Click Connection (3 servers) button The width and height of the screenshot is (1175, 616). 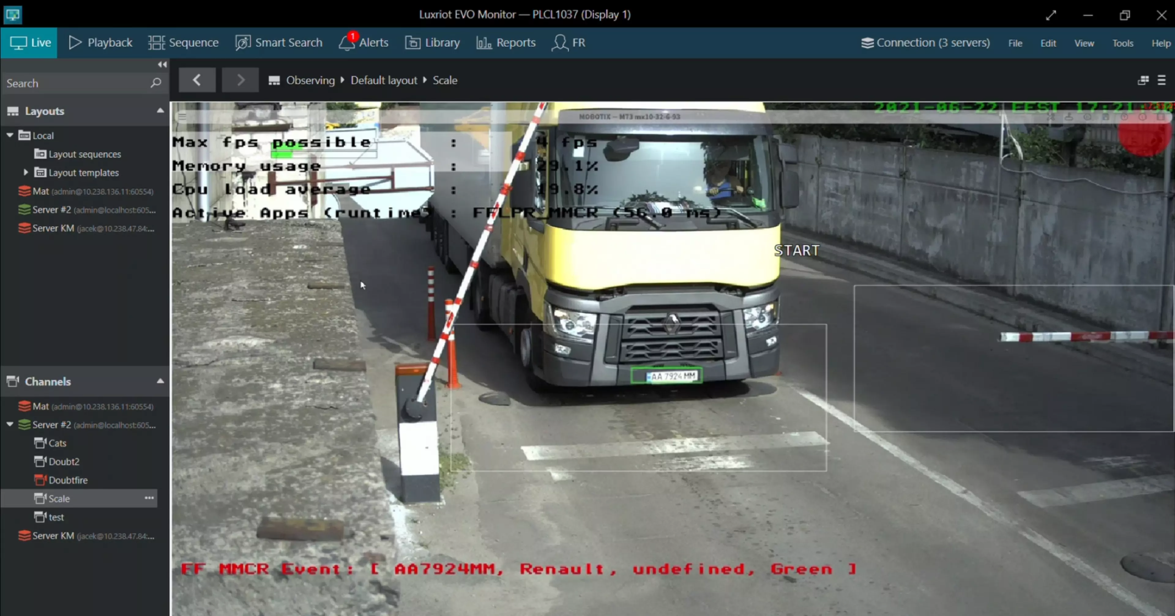[x=925, y=43]
